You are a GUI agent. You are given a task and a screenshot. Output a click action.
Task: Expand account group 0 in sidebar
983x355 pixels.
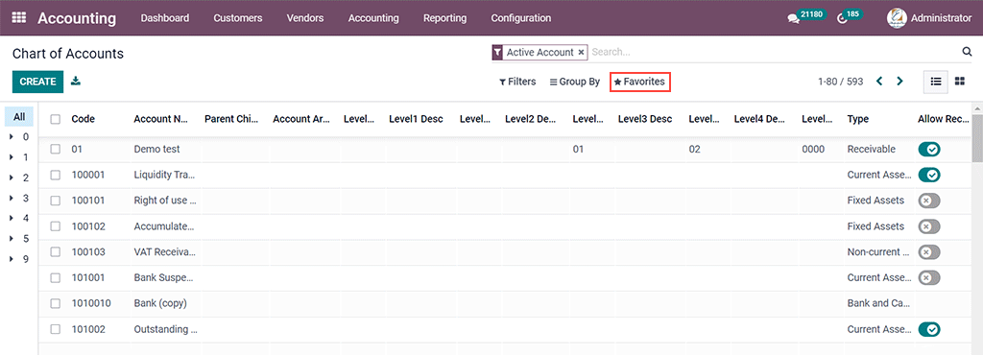12,136
